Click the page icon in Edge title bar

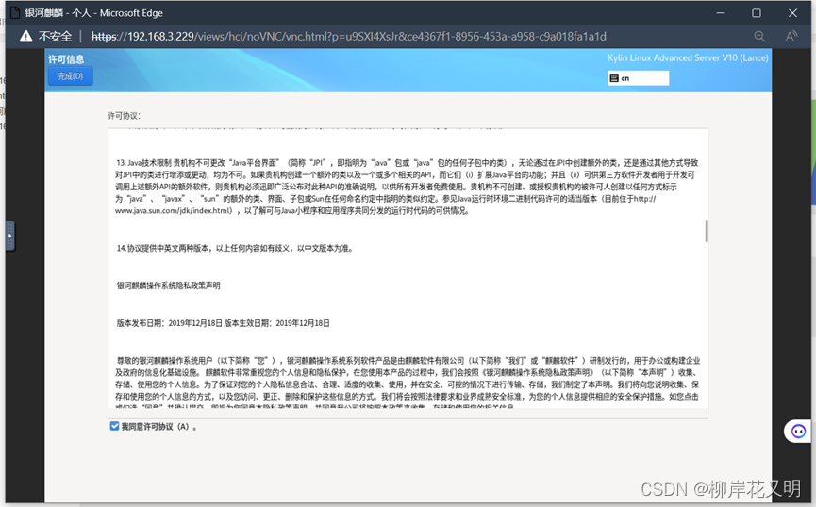pos(15,12)
